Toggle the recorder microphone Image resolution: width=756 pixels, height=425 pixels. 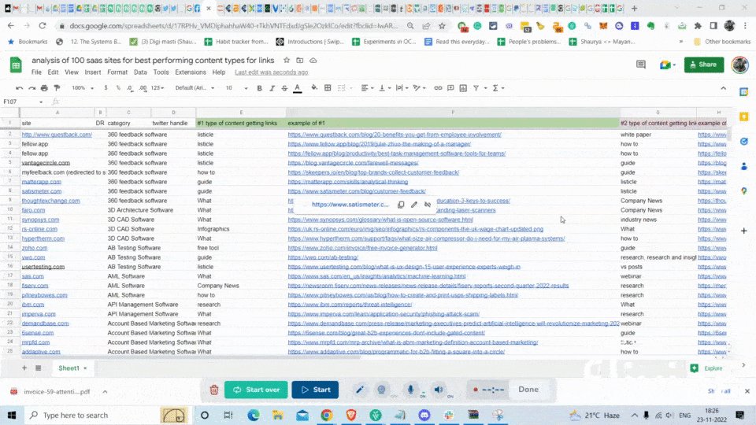(x=410, y=390)
